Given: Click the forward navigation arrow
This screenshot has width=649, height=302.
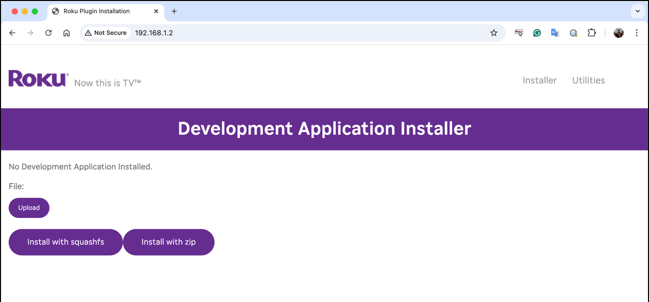Looking at the screenshot, I should 30,33.
